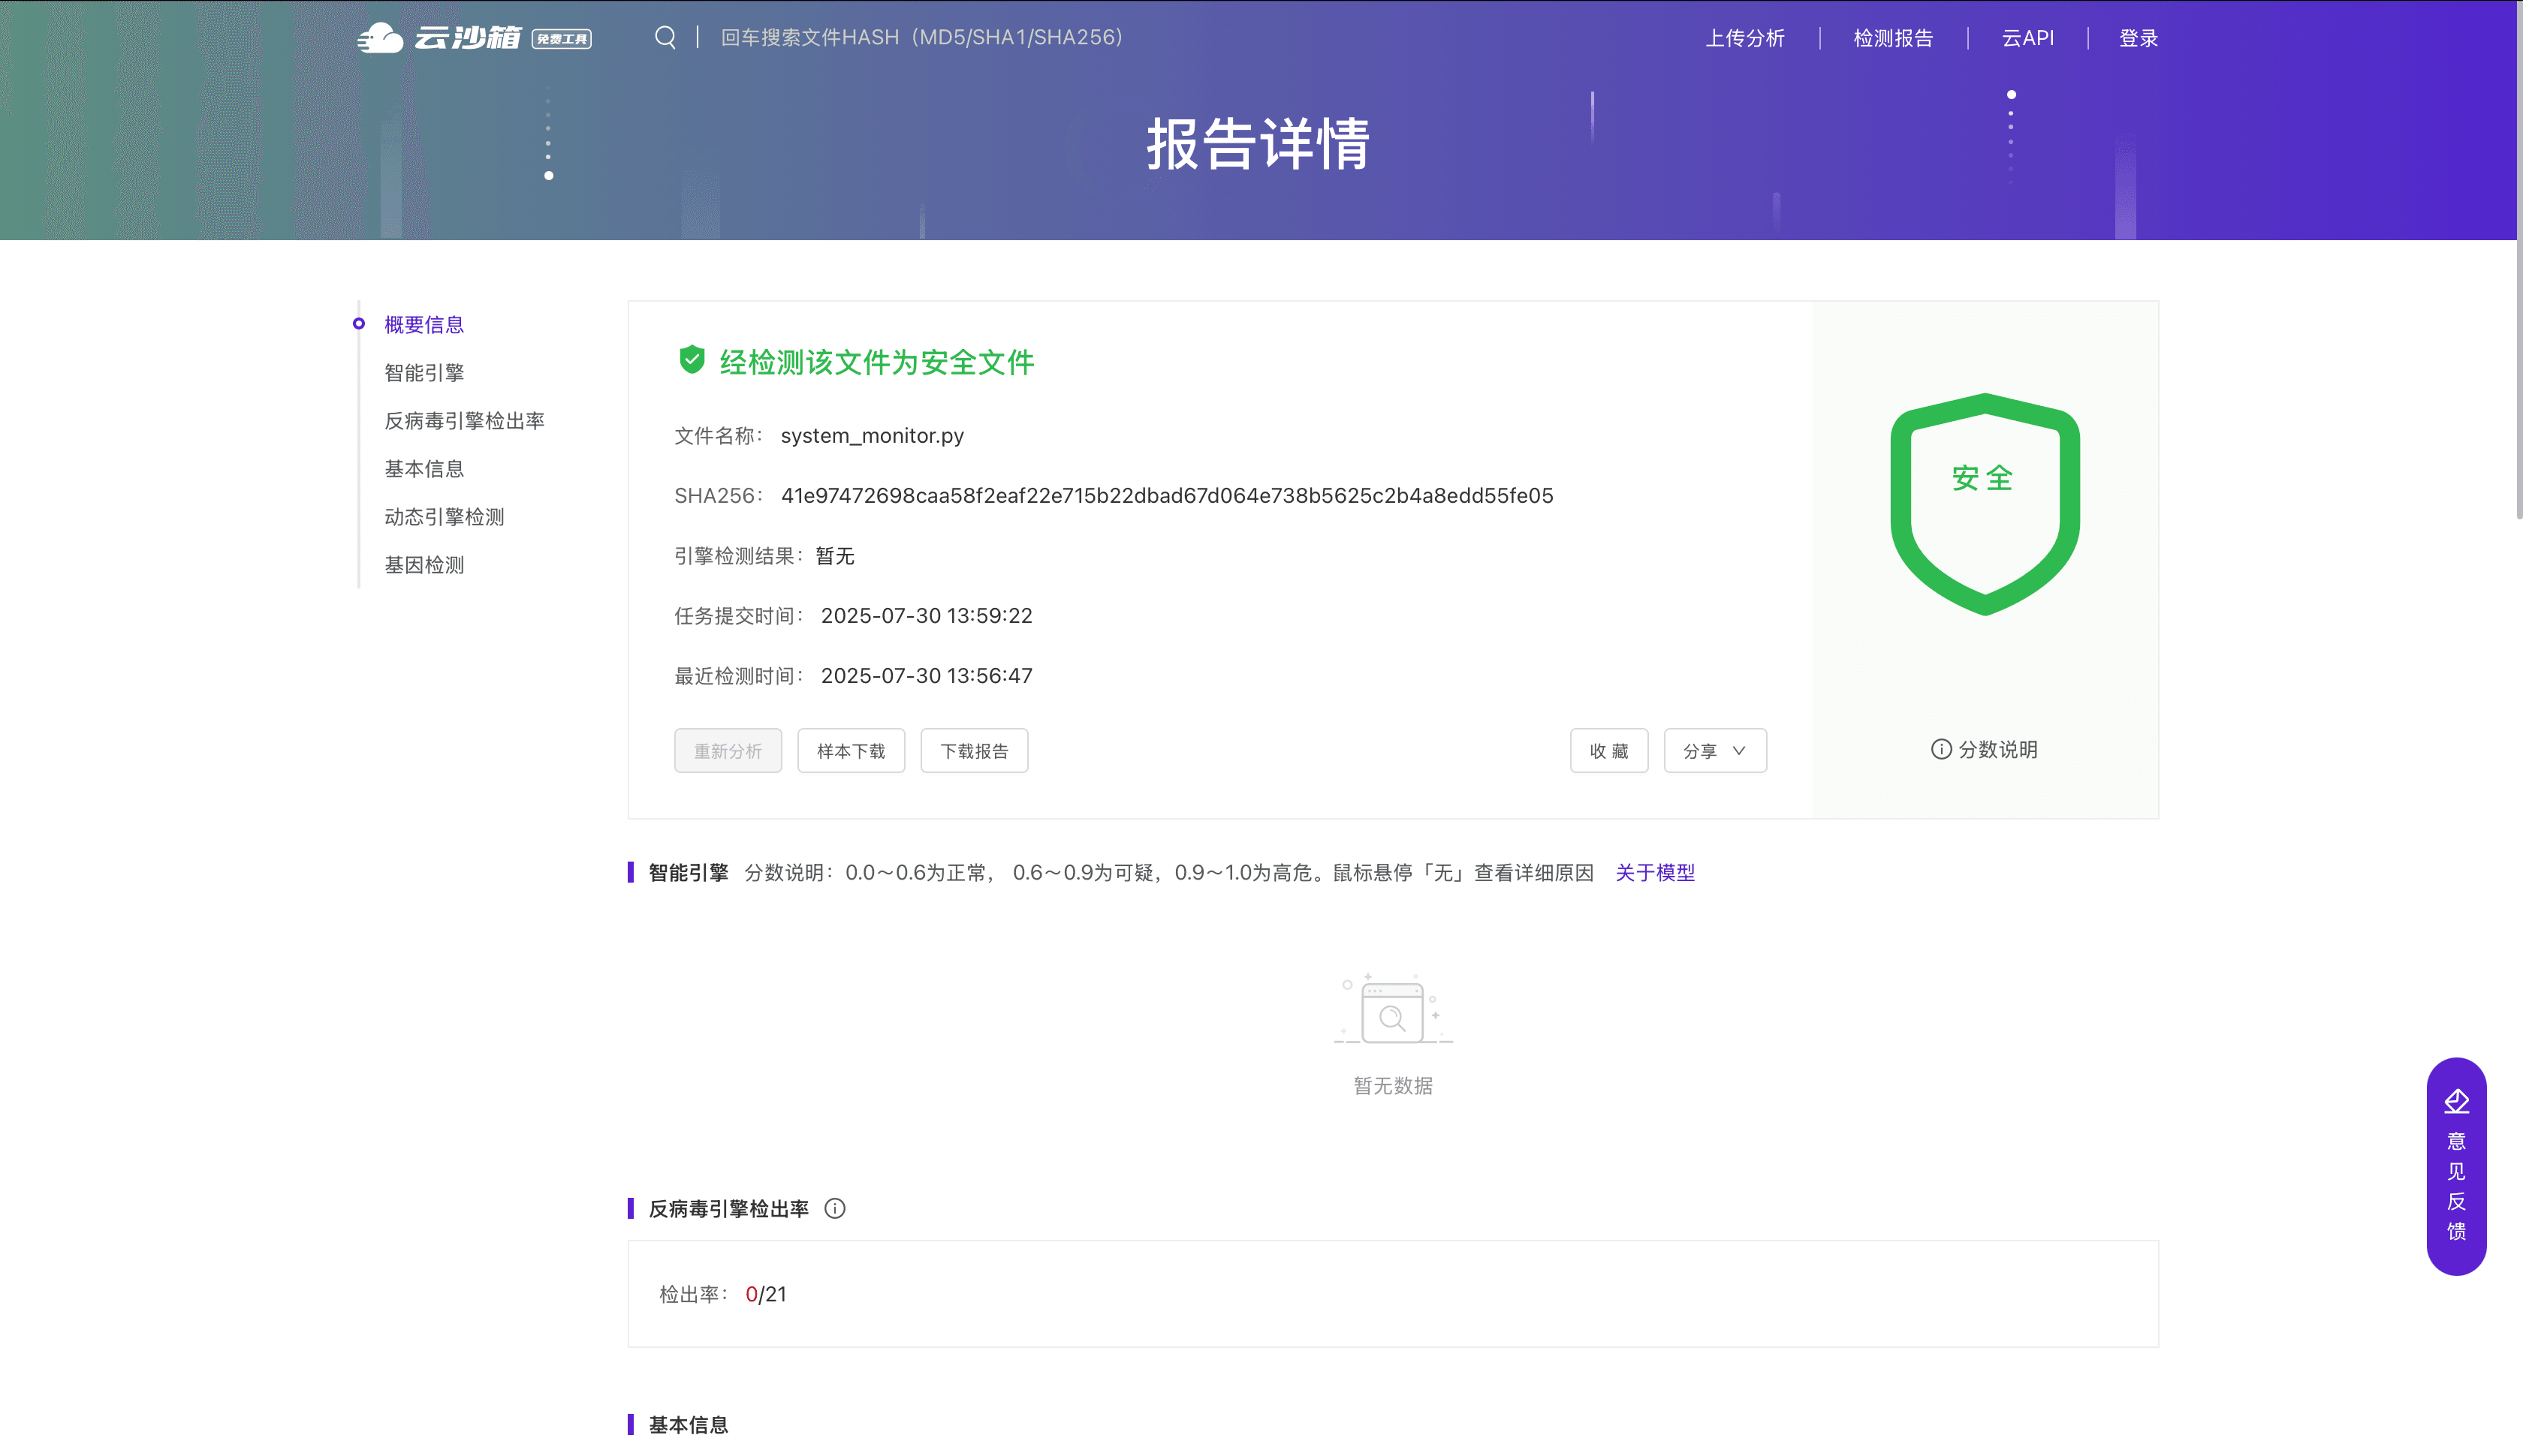The width and height of the screenshot is (2523, 1456).
Task: Click the 下载报告 button
Action: point(973,751)
